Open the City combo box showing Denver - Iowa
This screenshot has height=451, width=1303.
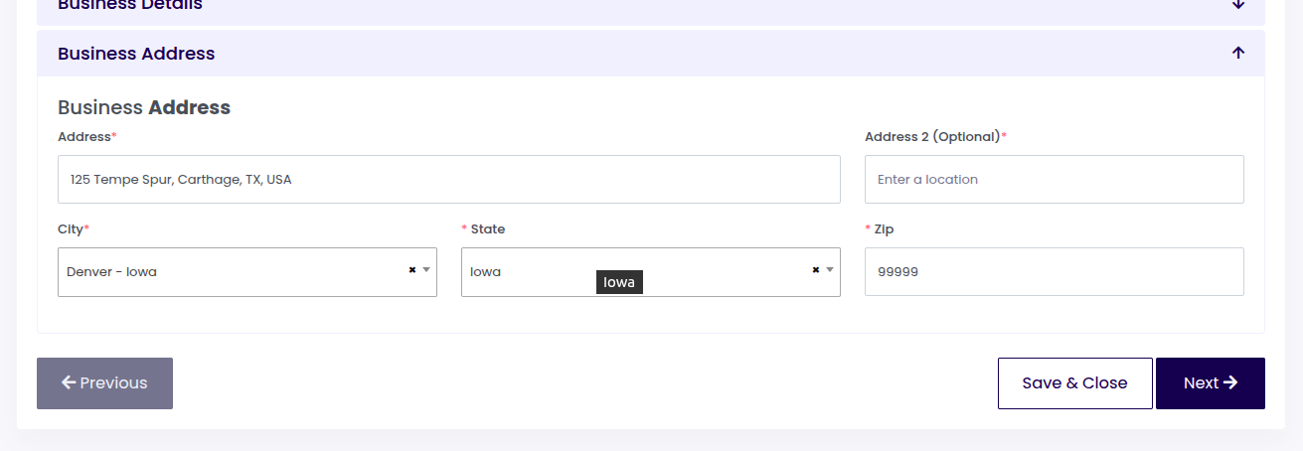click(229, 272)
